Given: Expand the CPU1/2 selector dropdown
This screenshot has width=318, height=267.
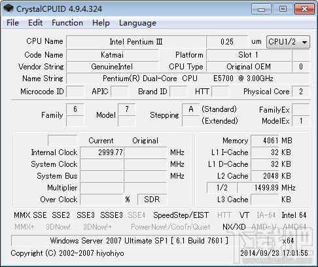Looking at the screenshot, I should click(288, 42).
